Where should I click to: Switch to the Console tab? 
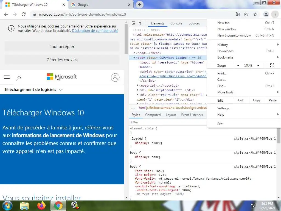point(176,23)
